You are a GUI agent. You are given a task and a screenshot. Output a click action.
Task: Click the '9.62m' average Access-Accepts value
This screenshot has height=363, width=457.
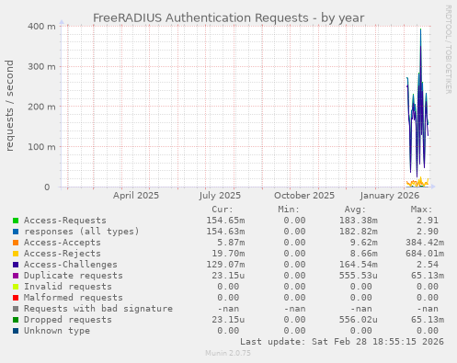pyautogui.click(x=363, y=243)
